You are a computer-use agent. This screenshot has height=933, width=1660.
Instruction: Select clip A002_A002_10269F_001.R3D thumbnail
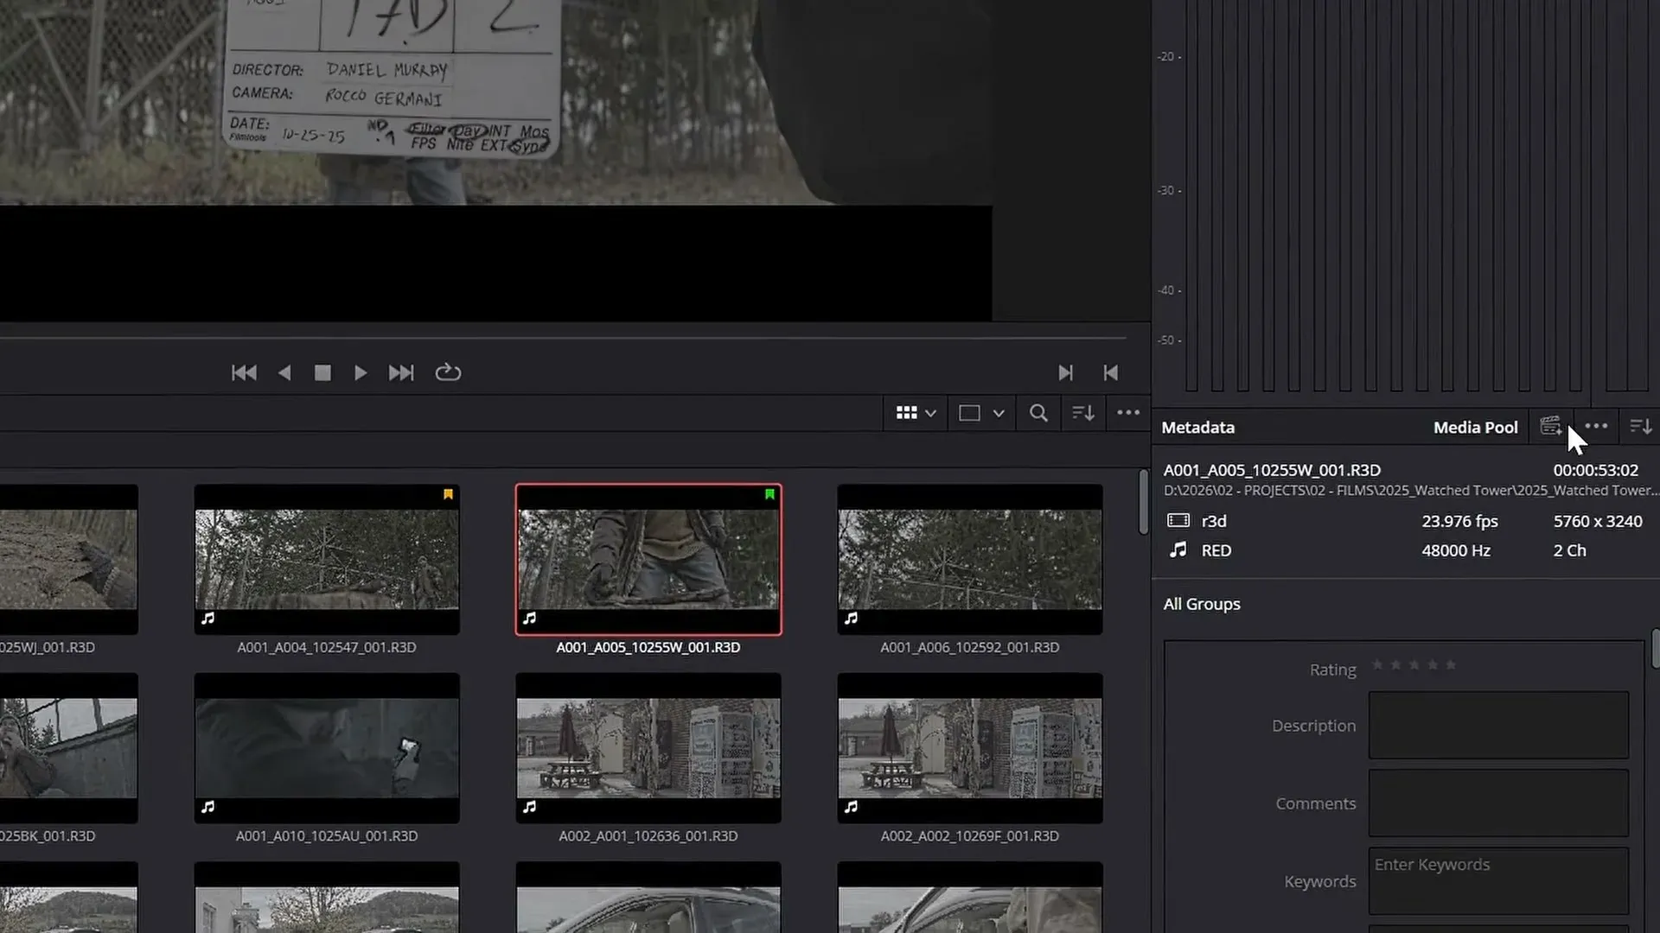point(970,748)
